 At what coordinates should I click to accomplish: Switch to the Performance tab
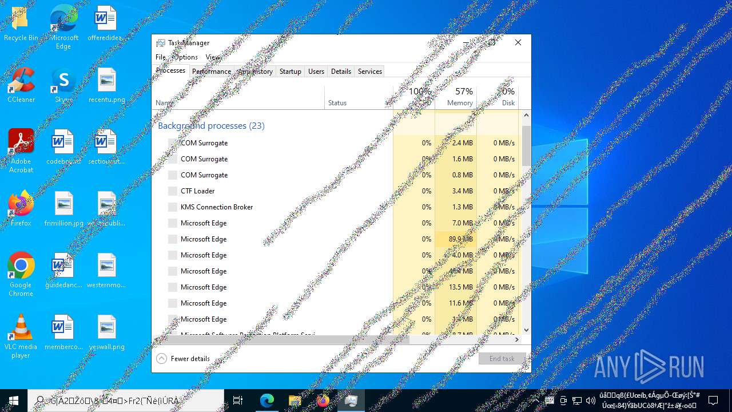click(x=212, y=72)
